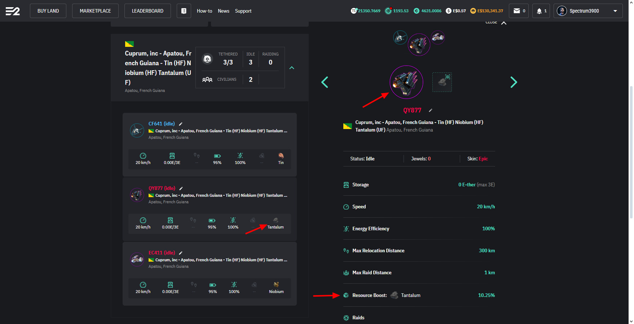The width and height of the screenshot is (634, 324).
Task: Click the edit pencil beside EC411
Action: point(181,253)
